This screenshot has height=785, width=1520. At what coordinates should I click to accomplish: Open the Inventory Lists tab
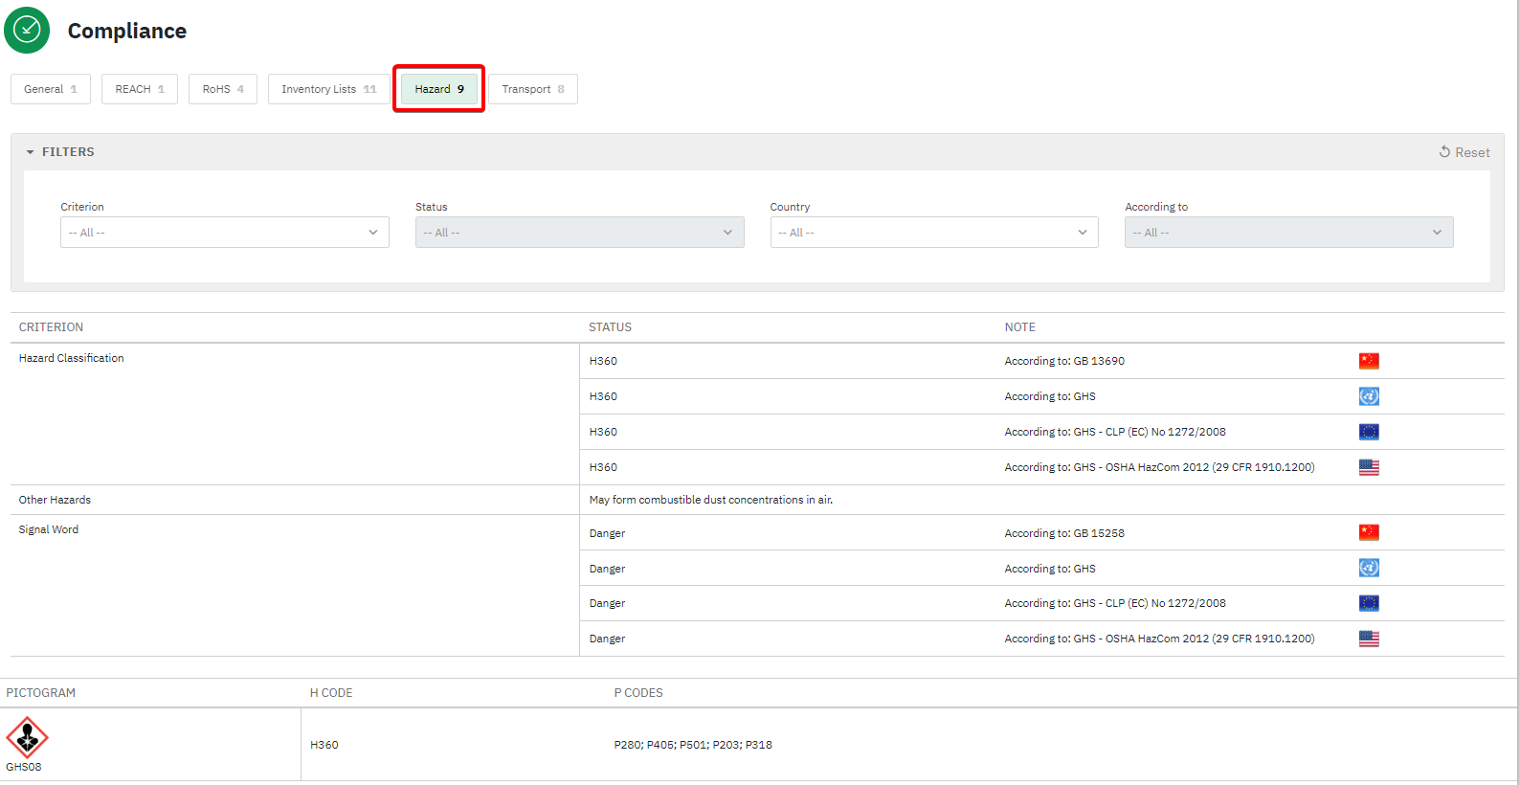[328, 89]
